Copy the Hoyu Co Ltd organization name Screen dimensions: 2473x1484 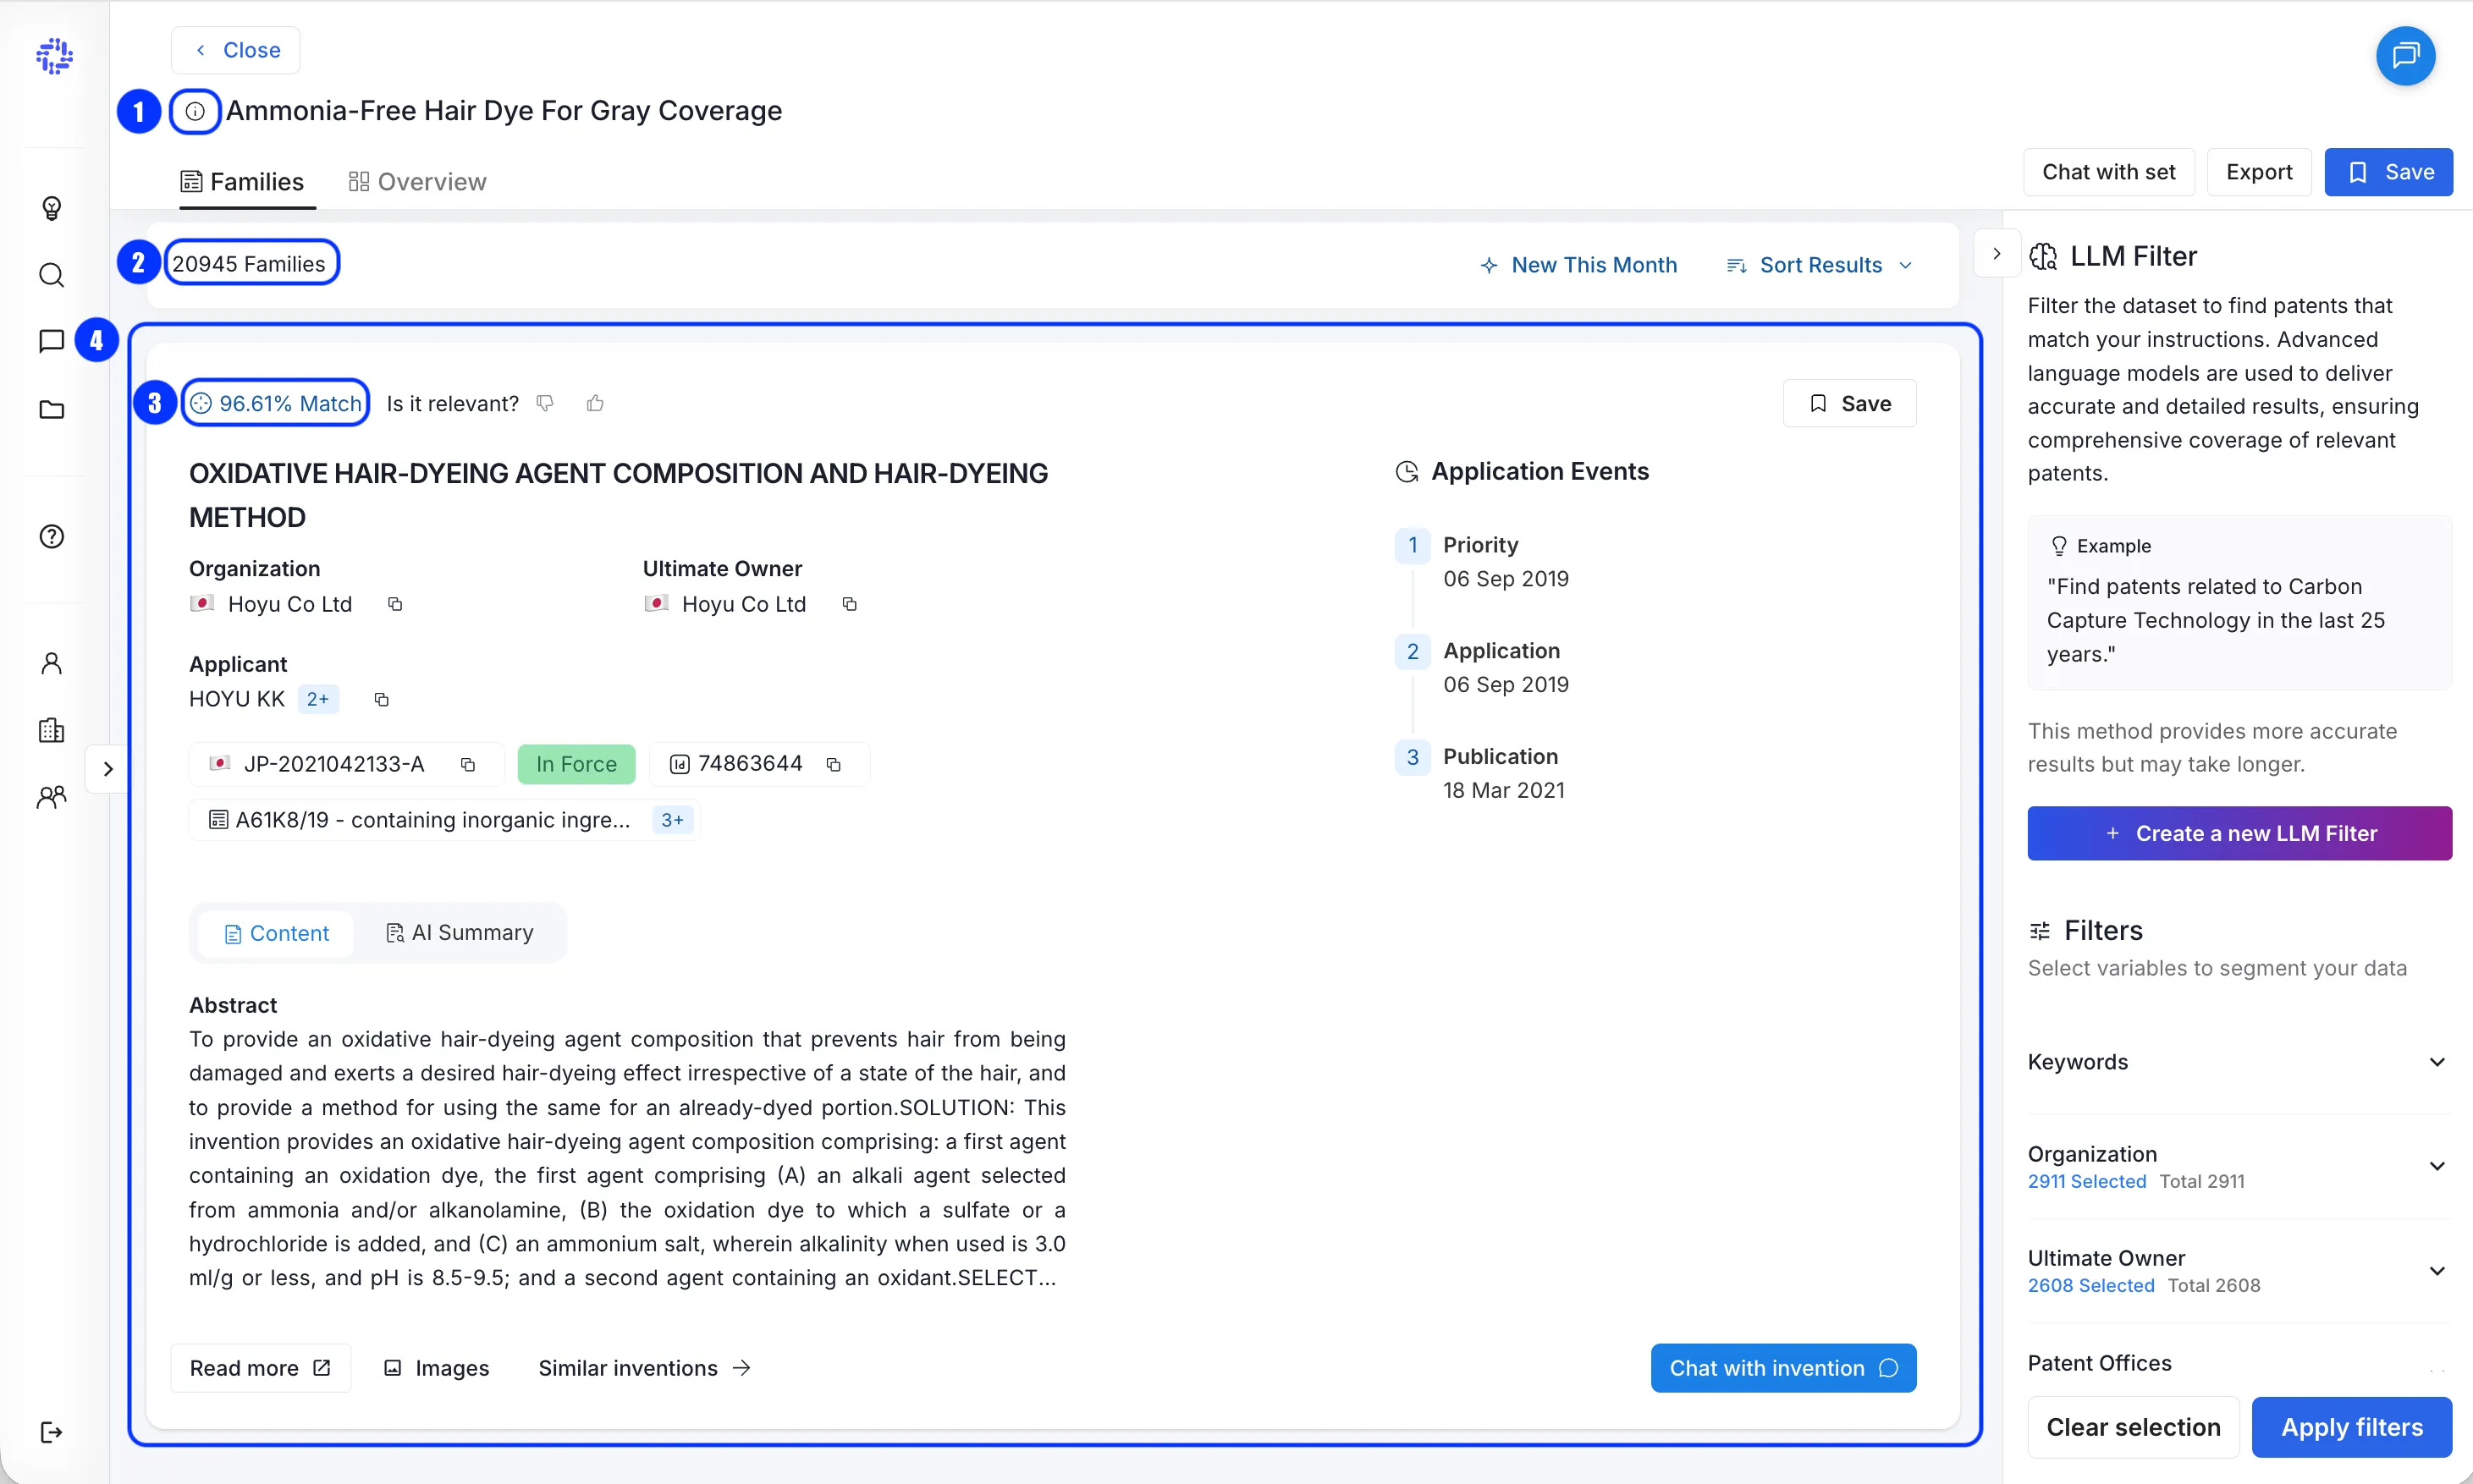coord(395,604)
